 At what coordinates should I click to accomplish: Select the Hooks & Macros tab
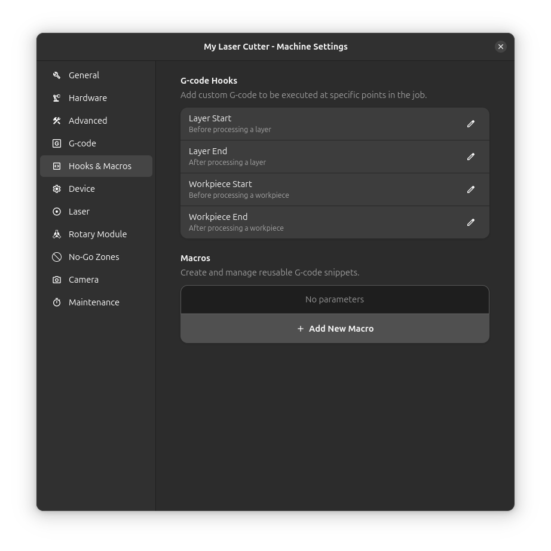(x=100, y=166)
